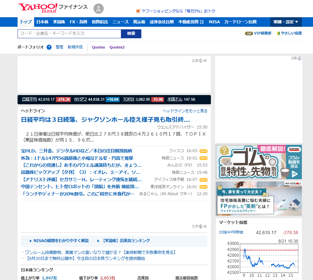Image resolution: width=313 pixels, height=280 pixels.
Task: Open the Quotes portfolio link
Action: pos(98,47)
